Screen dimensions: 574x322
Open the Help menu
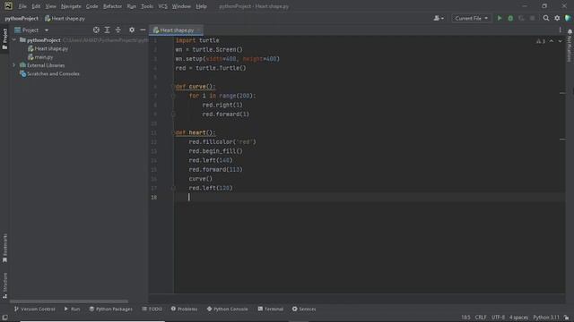[x=201, y=6]
